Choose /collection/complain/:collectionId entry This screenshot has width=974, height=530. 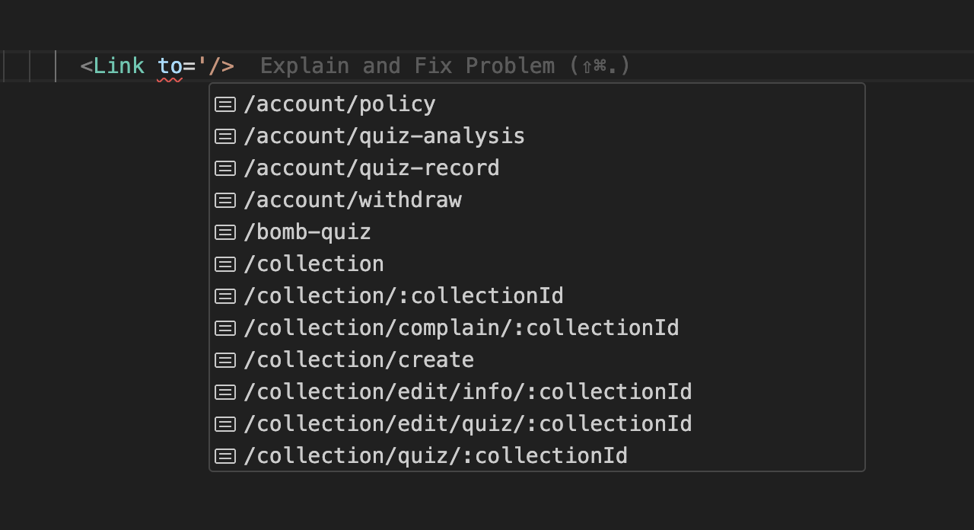pyautogui.click(x=537, y=327)
